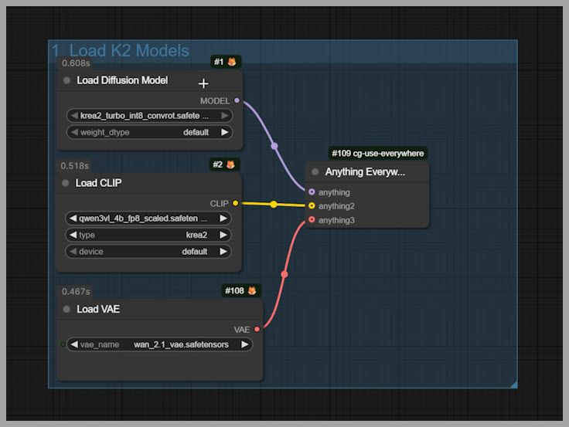Click the 0.467s execution time label
This screenshot has width=569, height=427.
[x=76, y=291]
